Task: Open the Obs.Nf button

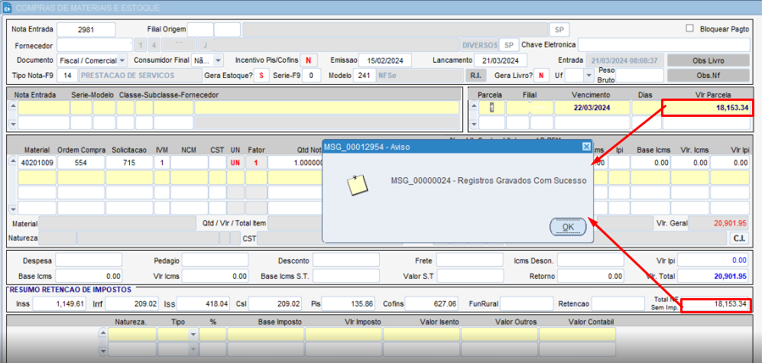Action: point(708,75)
